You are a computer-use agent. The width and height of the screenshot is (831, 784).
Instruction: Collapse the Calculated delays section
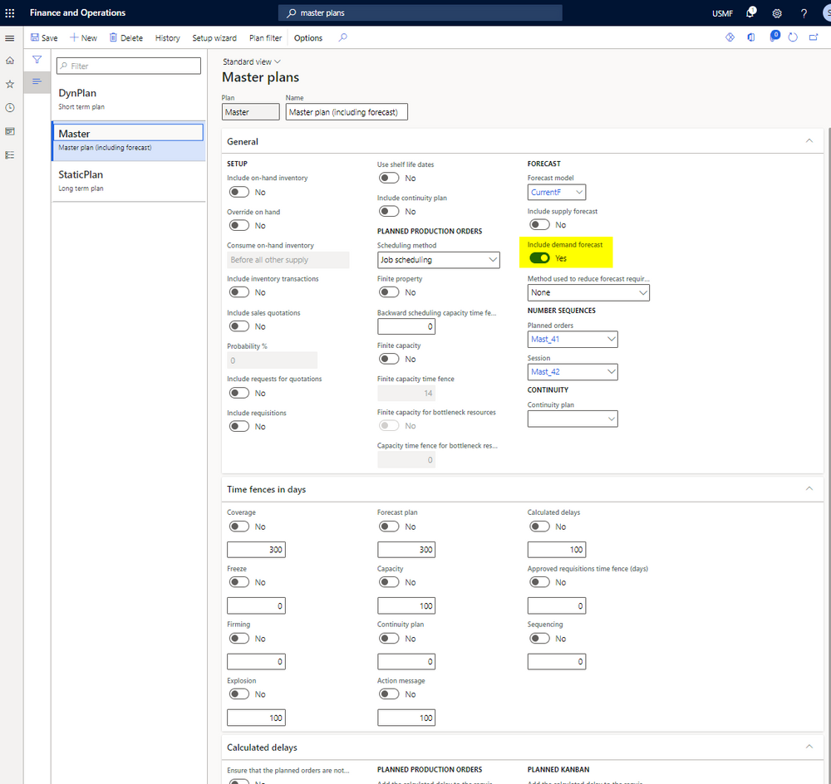(809, 747)
